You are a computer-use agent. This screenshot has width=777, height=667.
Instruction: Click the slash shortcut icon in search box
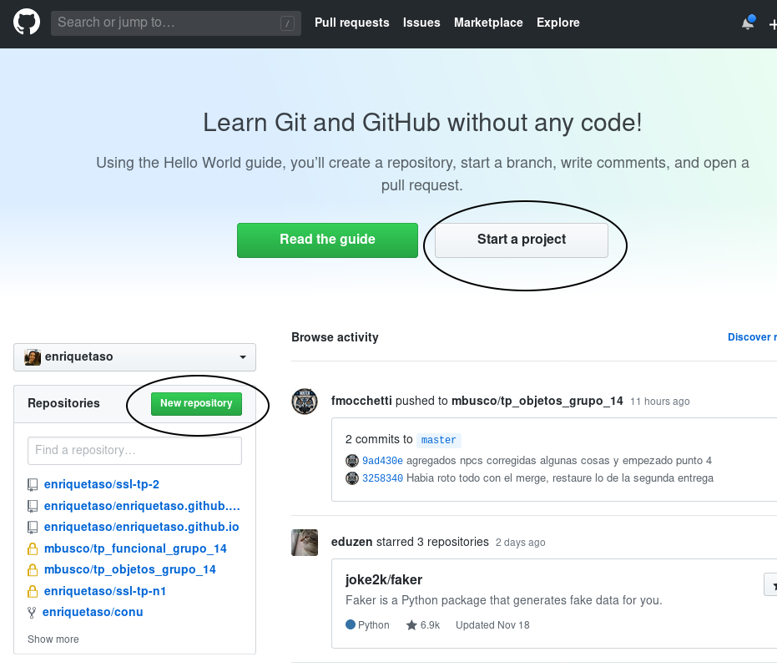pos(287,23)
